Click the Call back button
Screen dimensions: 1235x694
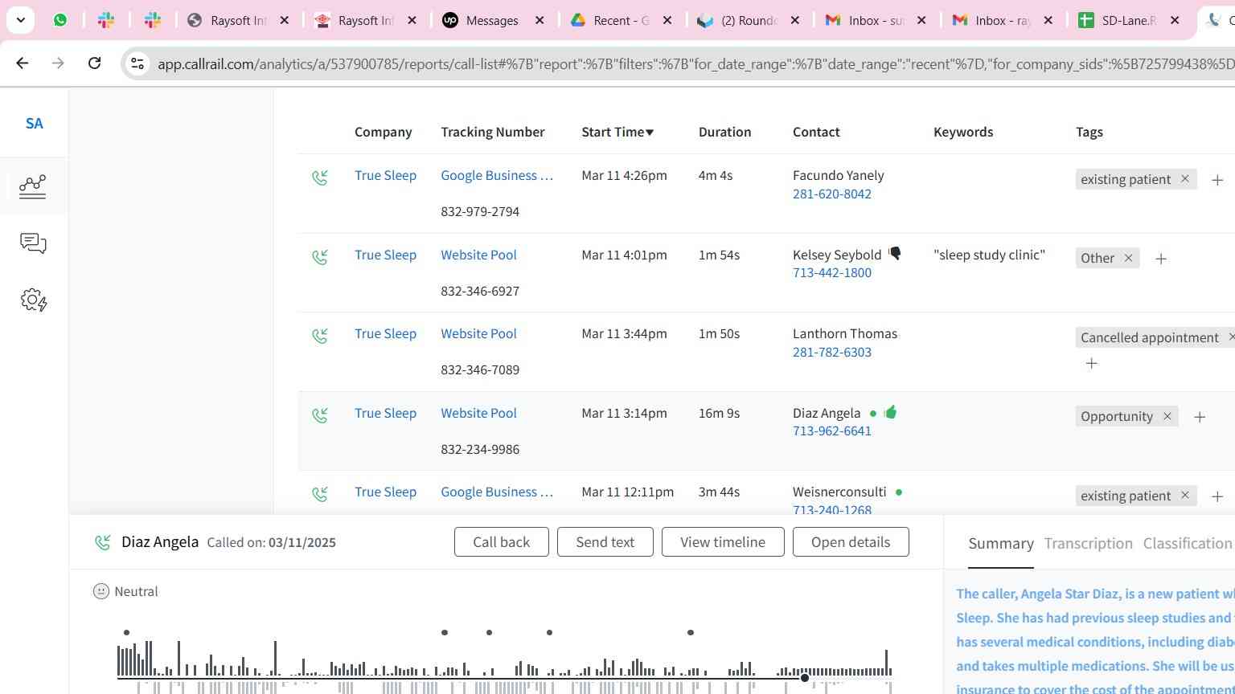tap(502, 542)
